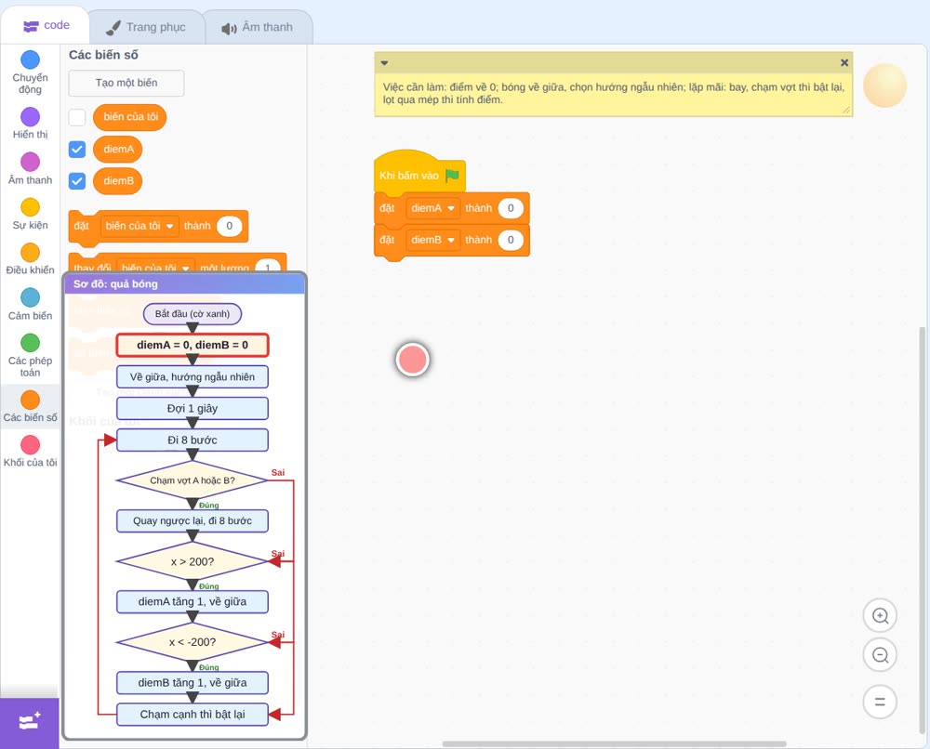This screenshot has height=749, width=930.
Task: Open the Các phép toán category
Action: click(31, 356)
